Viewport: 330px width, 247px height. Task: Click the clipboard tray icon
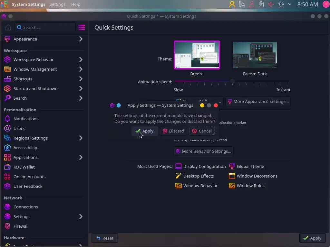[x=261, y=4]
